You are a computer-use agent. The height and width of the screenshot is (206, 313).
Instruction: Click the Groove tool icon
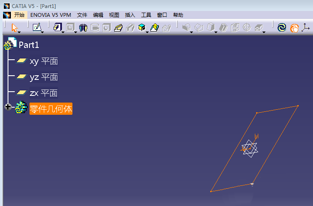[95, 27]
